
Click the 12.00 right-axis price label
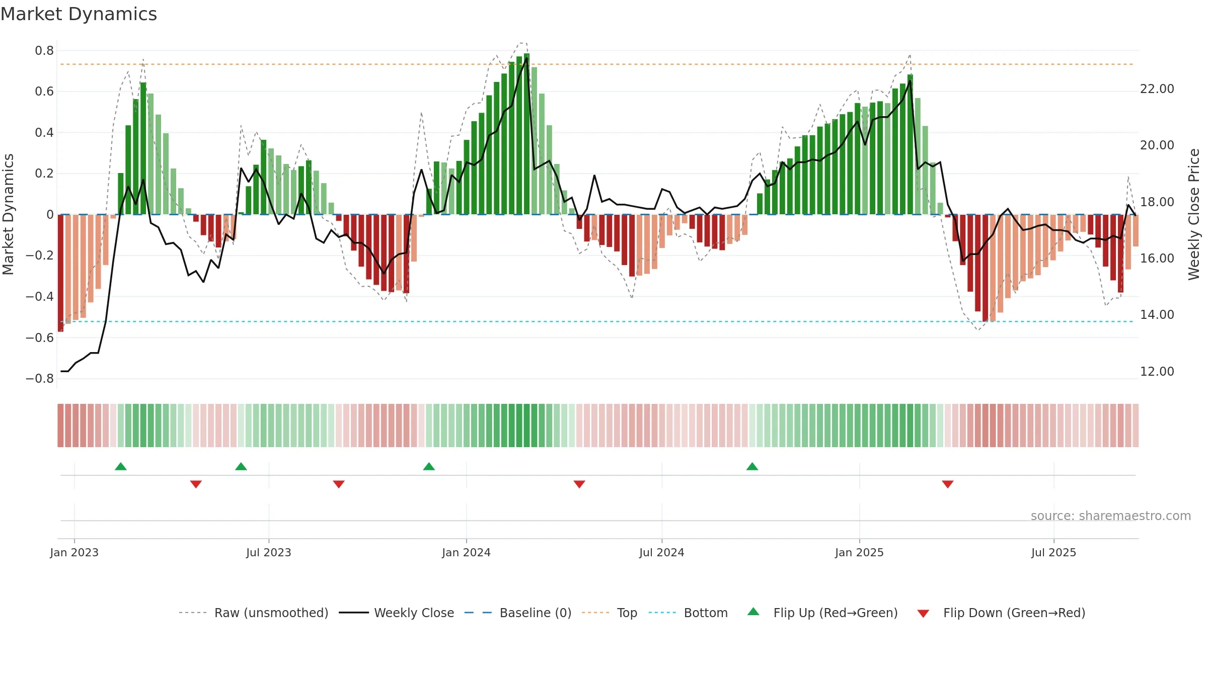[1157, 371]
